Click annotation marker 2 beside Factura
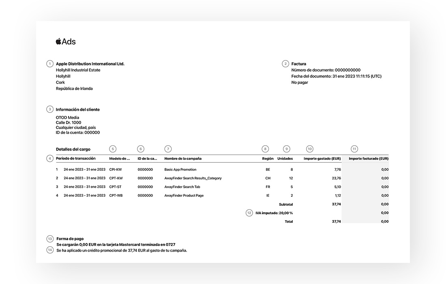 (x=285, y=64)
